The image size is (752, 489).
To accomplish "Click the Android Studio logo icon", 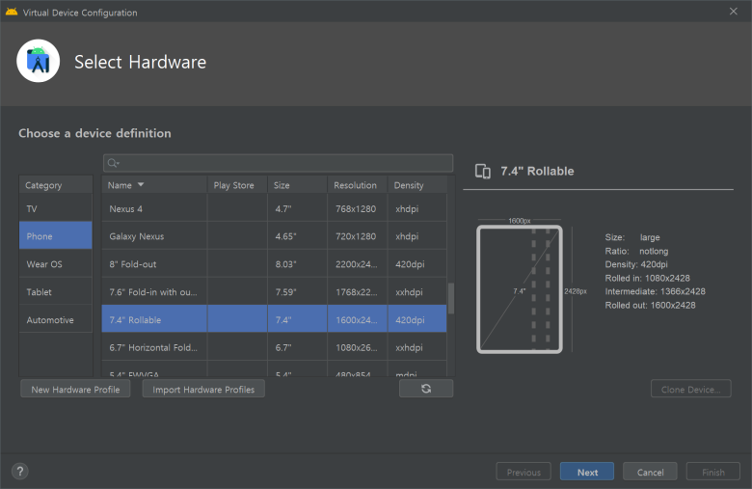I will pos(39,61).
